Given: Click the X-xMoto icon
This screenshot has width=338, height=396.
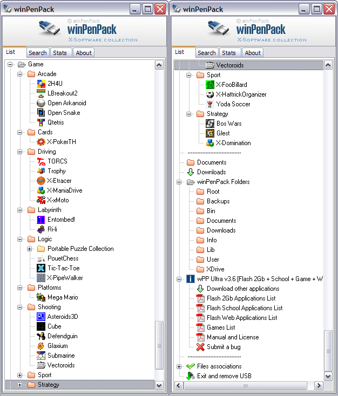Looking at the screenshot, I should pyautogui.click(x=41, y=200).
